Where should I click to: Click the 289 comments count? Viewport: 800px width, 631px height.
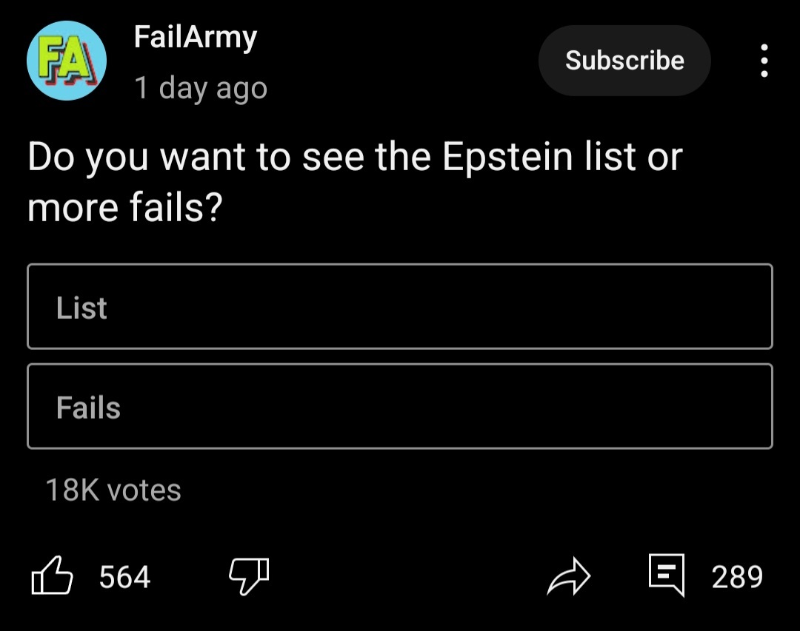coord(737,577)
